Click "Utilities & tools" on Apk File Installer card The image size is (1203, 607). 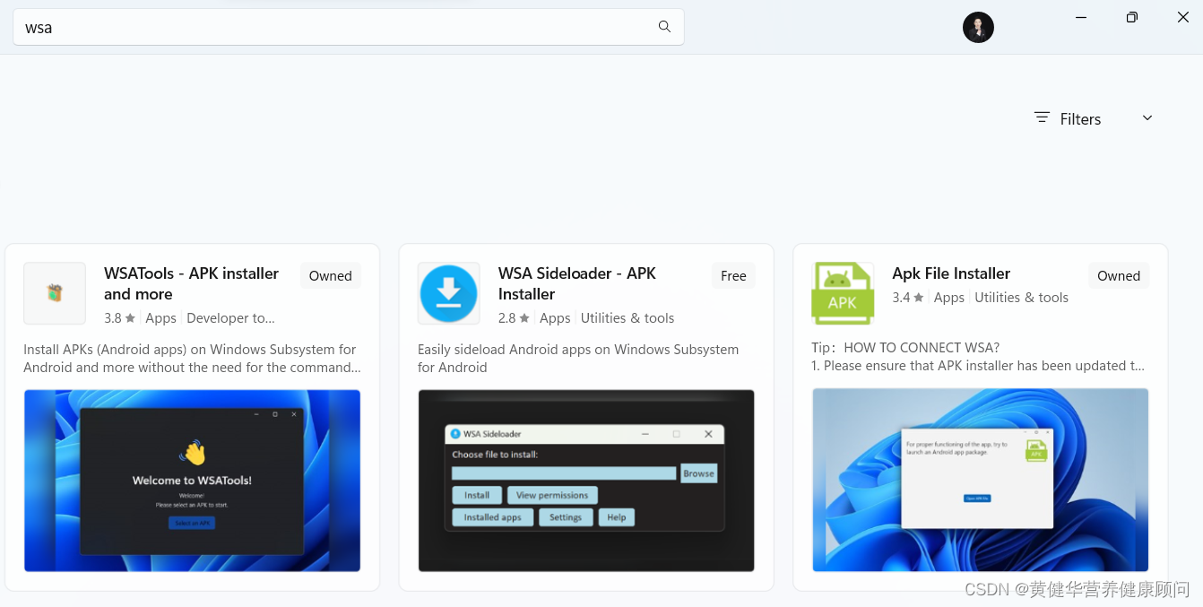[1021, 298]
